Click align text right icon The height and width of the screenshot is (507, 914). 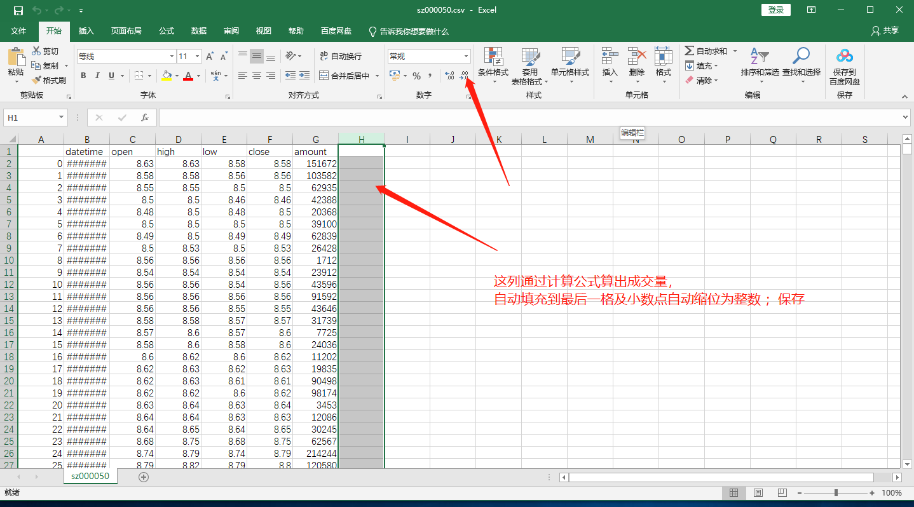click(x=271, y=76)
